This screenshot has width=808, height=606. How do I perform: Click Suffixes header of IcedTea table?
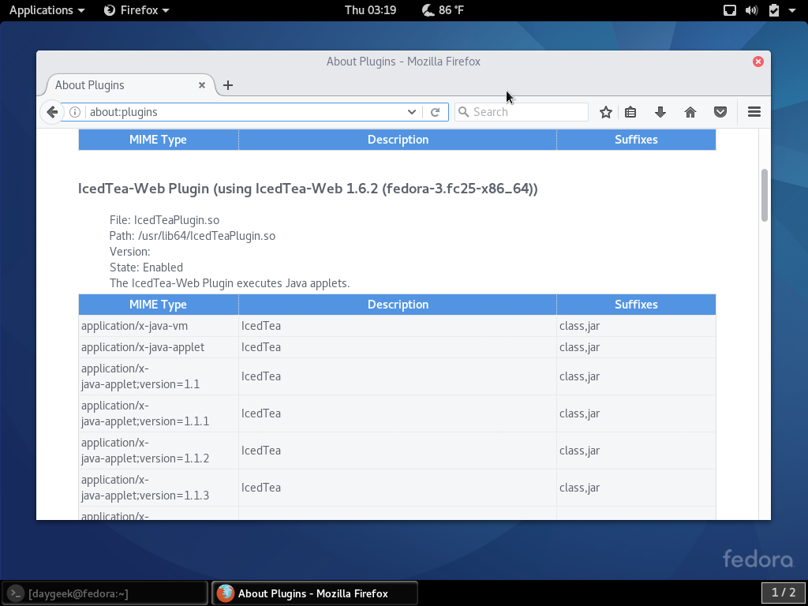click(637, 305)
